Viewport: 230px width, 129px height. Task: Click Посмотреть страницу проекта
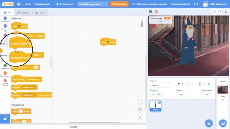pyautogui.click(x=149, y=4)
